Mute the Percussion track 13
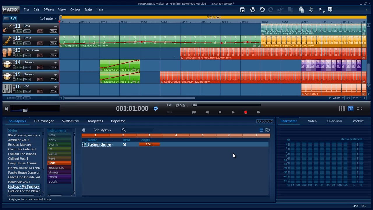The height and width of the screenshot is (210, 373). (x=27, y=55)
